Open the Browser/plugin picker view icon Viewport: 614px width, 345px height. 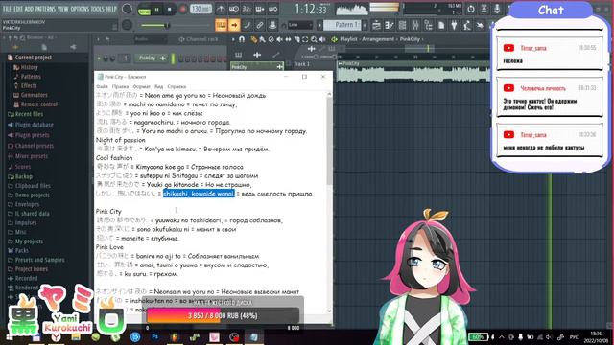[x=428, y=25]
